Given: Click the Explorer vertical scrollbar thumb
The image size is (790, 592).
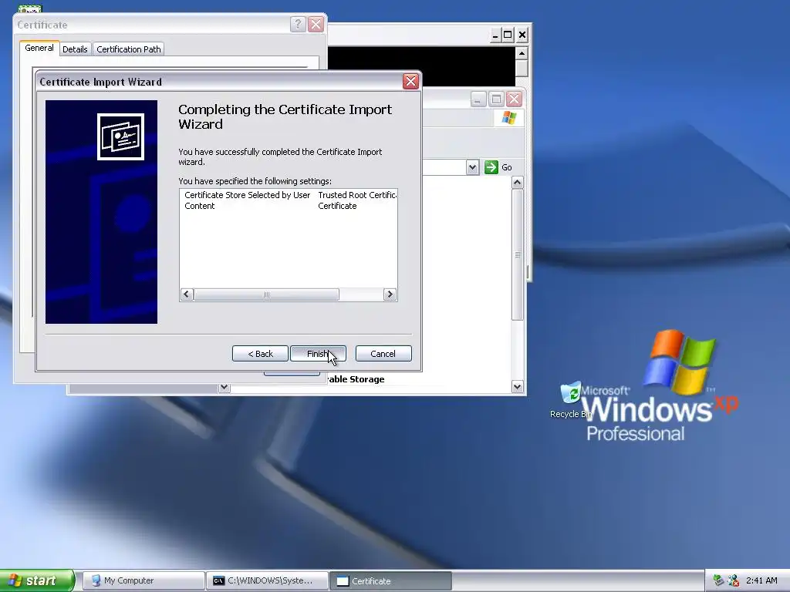Looking at the screenshot, I should coord(518,254).
